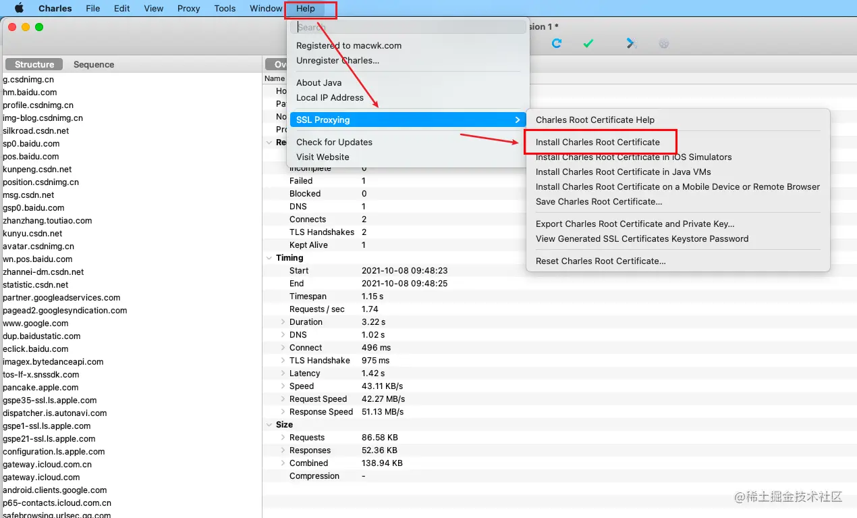The image size is (857, 518).
Task: Click the Help menu Search field
Action: (408, 27)
